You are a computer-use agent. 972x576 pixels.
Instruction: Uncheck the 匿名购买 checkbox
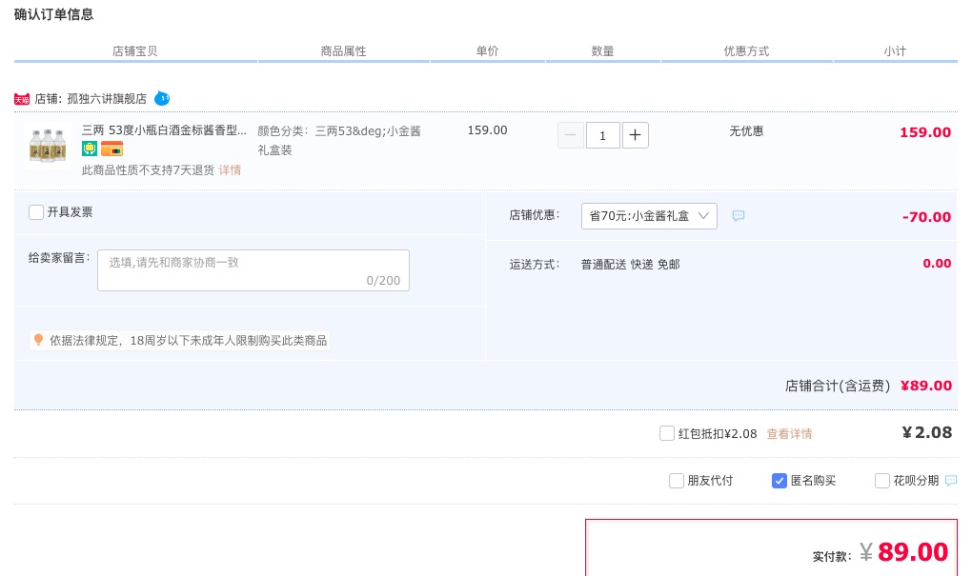[x=780, y=481]
